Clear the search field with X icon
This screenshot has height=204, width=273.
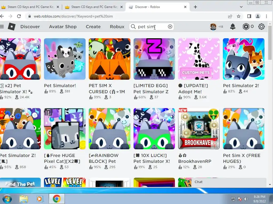pyautogui.click(x=170, y=27)
